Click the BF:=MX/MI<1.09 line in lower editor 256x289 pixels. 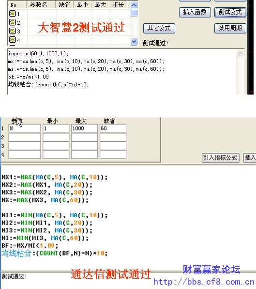(x=30, y=245)
